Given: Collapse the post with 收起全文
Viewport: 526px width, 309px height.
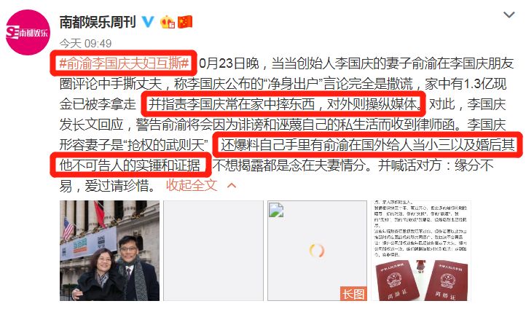Looking at the screenshot, I should pos(192,185).
